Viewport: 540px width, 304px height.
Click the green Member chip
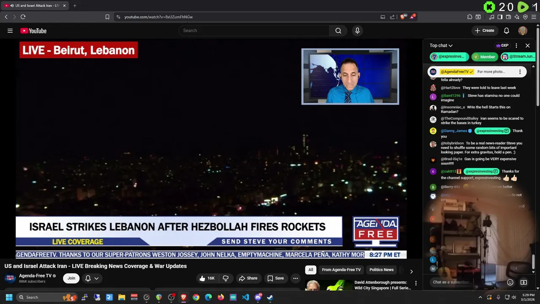[x=484, y=57]
